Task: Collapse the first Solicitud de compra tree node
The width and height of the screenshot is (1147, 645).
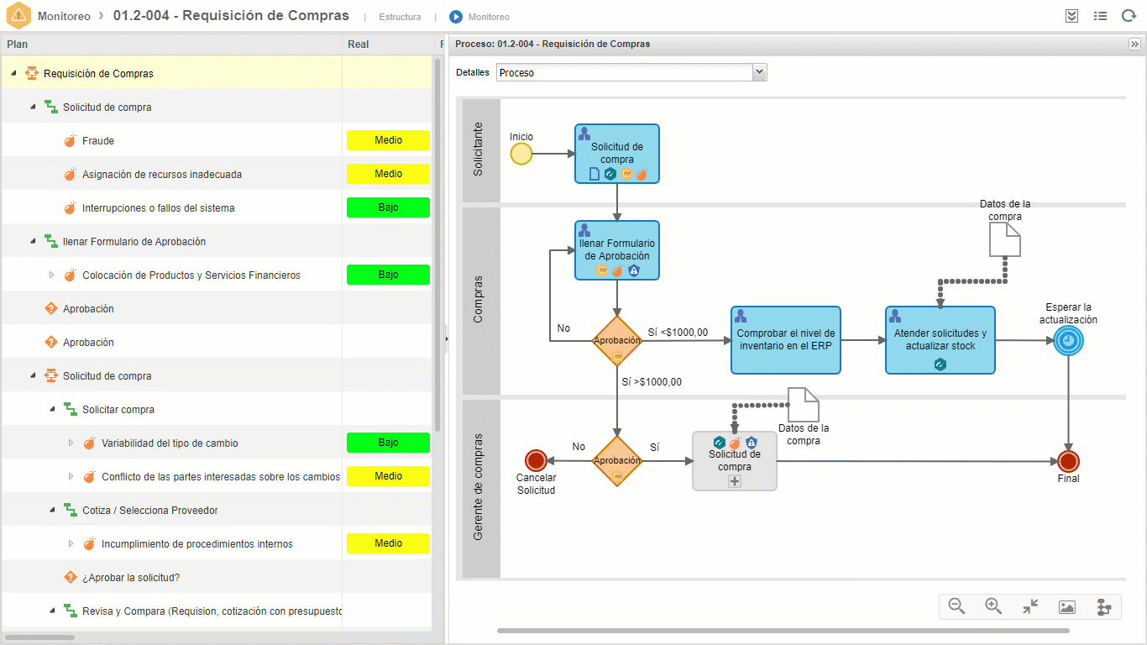Action: [33, 107]
